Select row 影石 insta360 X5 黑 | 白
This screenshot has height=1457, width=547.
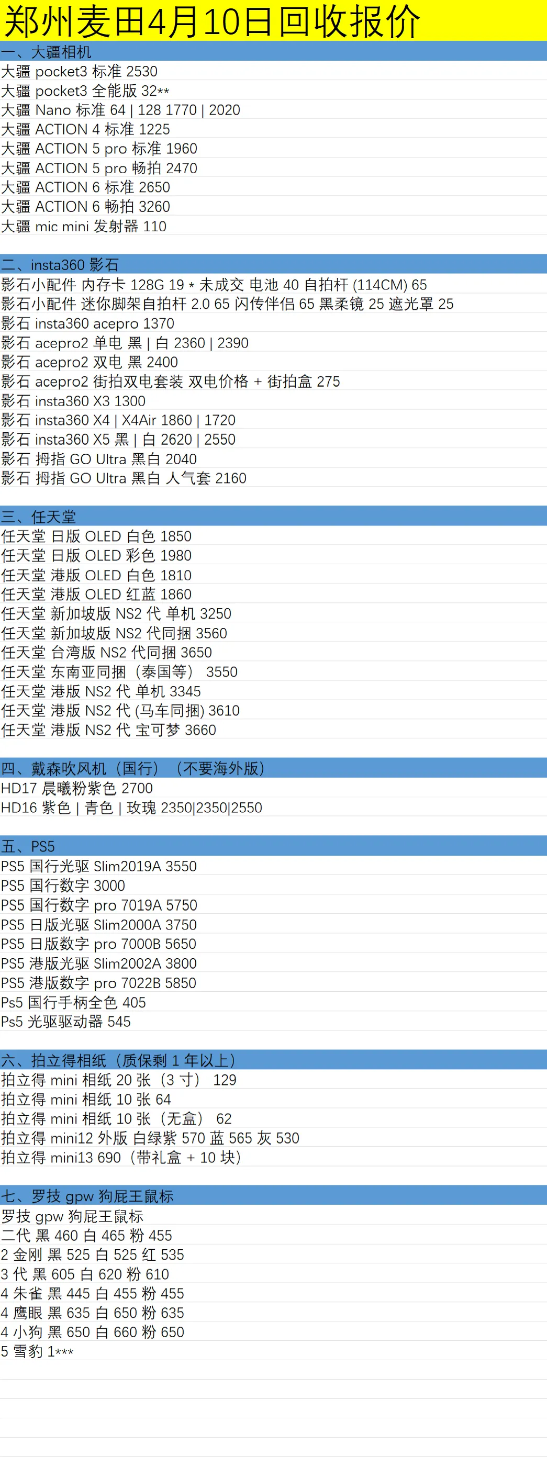point(273,440)
